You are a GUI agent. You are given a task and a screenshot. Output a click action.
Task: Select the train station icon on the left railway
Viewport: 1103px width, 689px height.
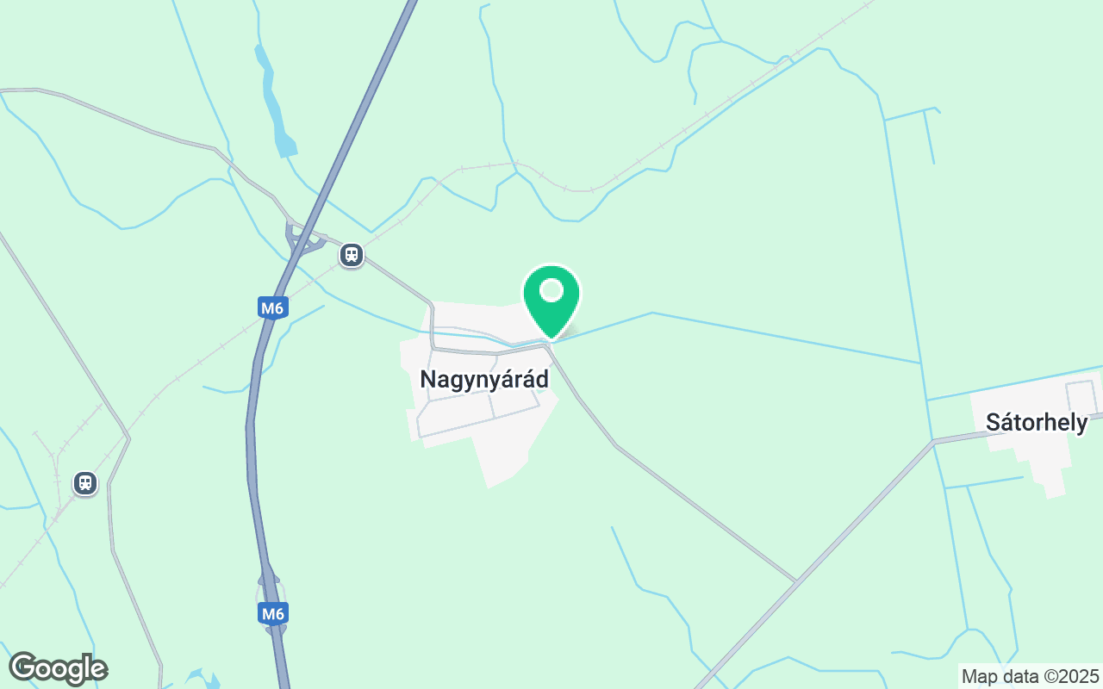tap(84, 482)
